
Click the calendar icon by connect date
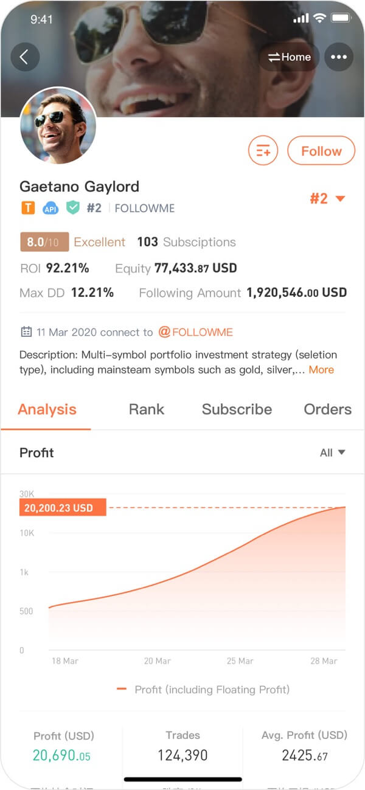[x=26, y=332]
